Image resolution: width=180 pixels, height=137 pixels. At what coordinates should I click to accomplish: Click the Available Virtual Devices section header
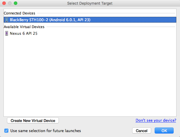(x=24, y=27)
